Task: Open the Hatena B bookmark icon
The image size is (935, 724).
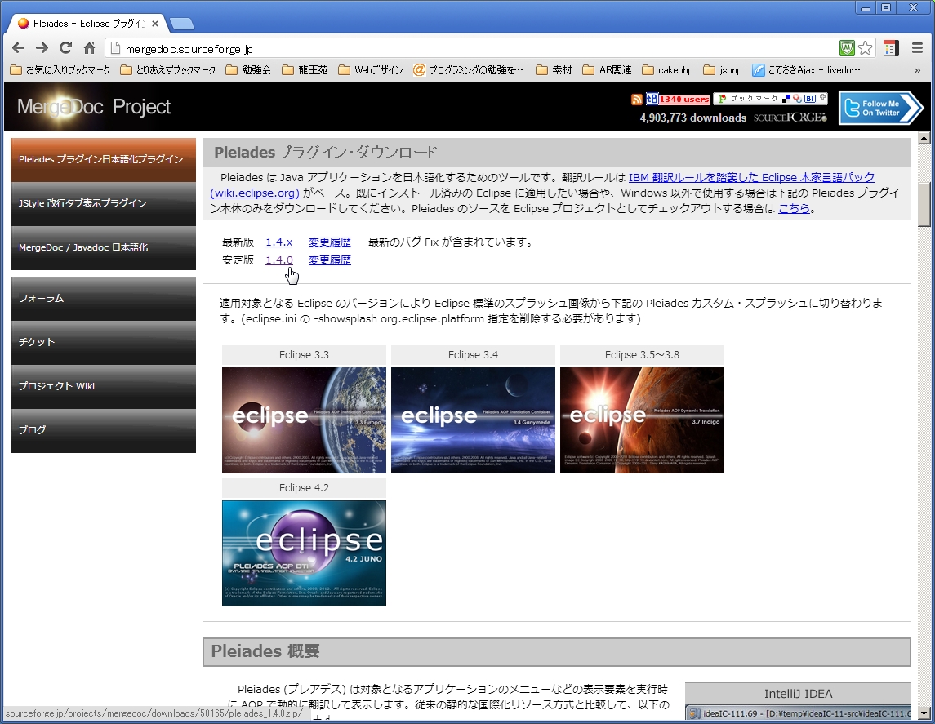Action: pos(652,99)
